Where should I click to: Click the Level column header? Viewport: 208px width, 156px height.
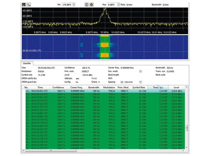[x=176, y=87]
